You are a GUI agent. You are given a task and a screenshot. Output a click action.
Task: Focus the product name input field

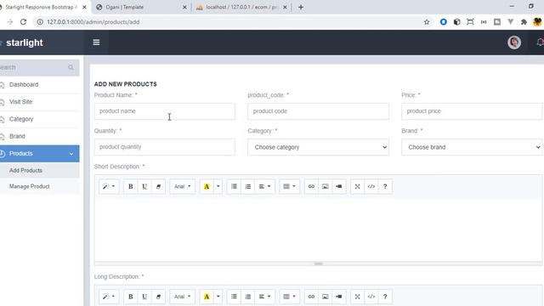coord(164,111)
